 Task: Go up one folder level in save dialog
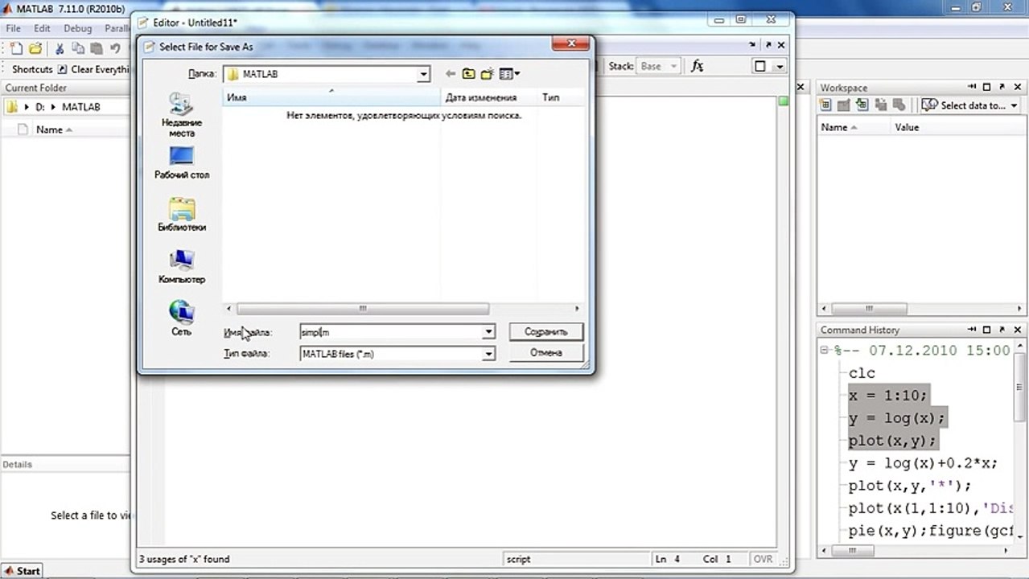coord(469,74)
